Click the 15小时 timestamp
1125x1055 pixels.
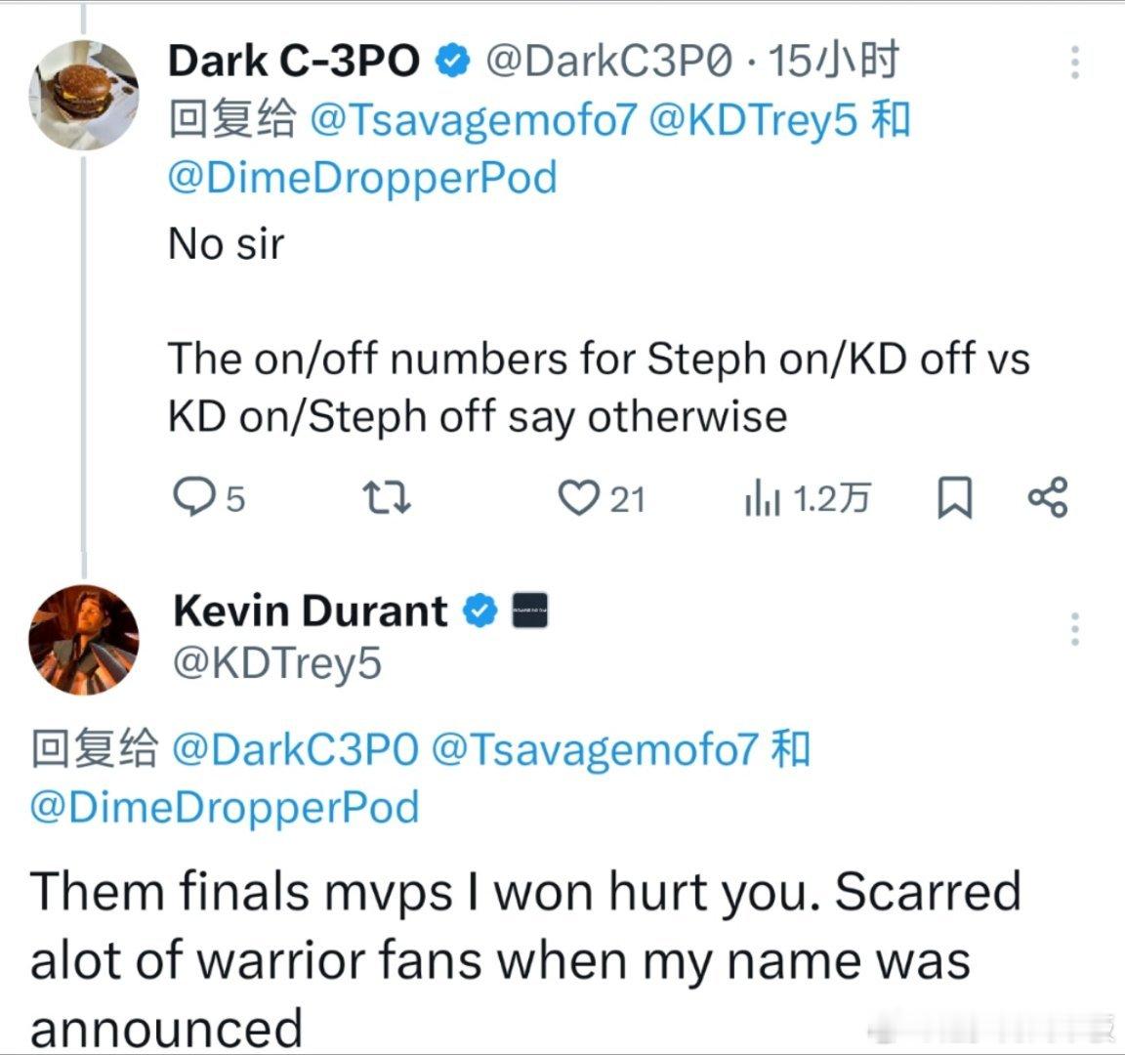point(834,61)
